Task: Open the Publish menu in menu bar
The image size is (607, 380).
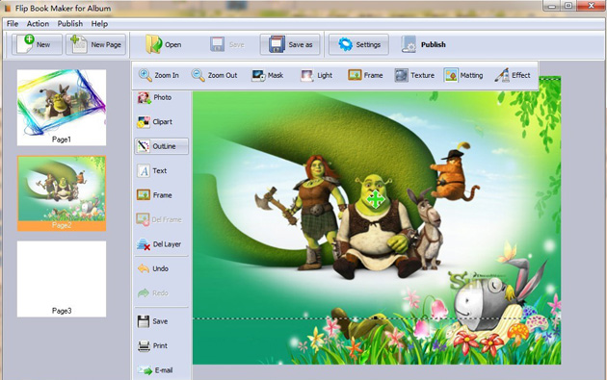Action: 70,24
